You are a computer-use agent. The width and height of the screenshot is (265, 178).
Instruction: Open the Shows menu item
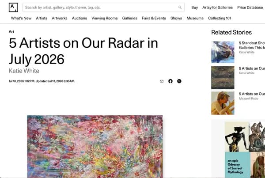point(176,18)
